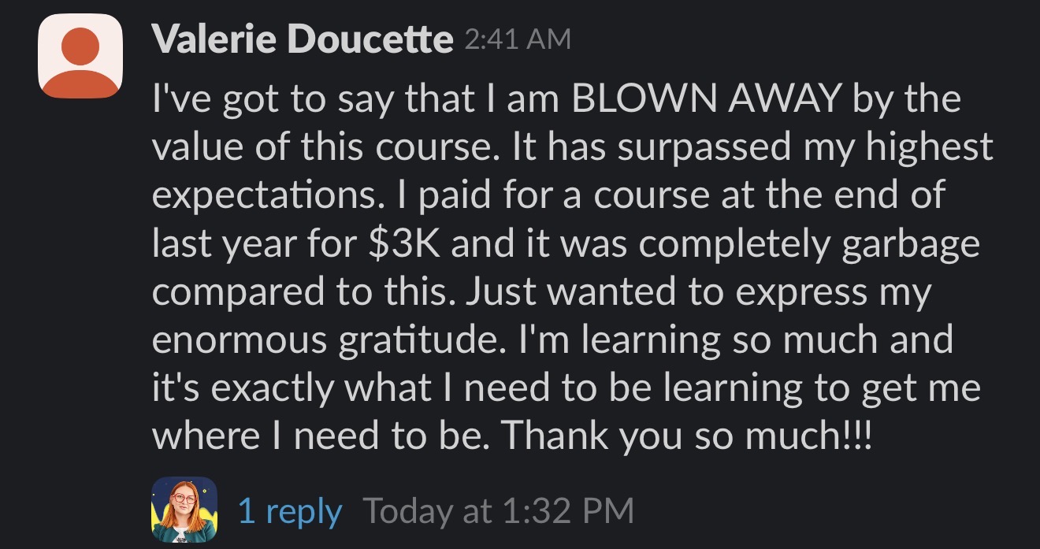Open the 2:41 AM message timestamp
Image resolution: width=1040 pixels, height=549 pixels.
518,39
